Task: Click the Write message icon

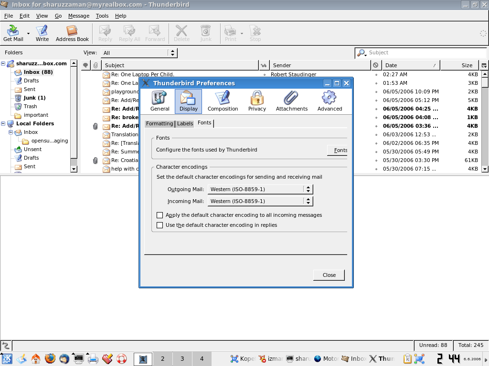Action: click(42, 33)
